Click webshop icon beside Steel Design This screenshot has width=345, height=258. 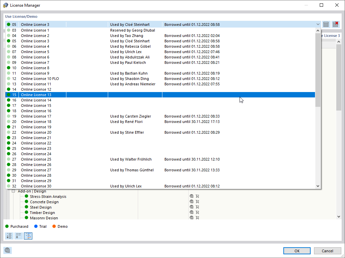click(191, 207)
